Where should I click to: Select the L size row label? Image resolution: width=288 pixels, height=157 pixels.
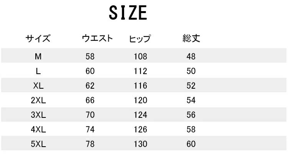click(38, 71)
